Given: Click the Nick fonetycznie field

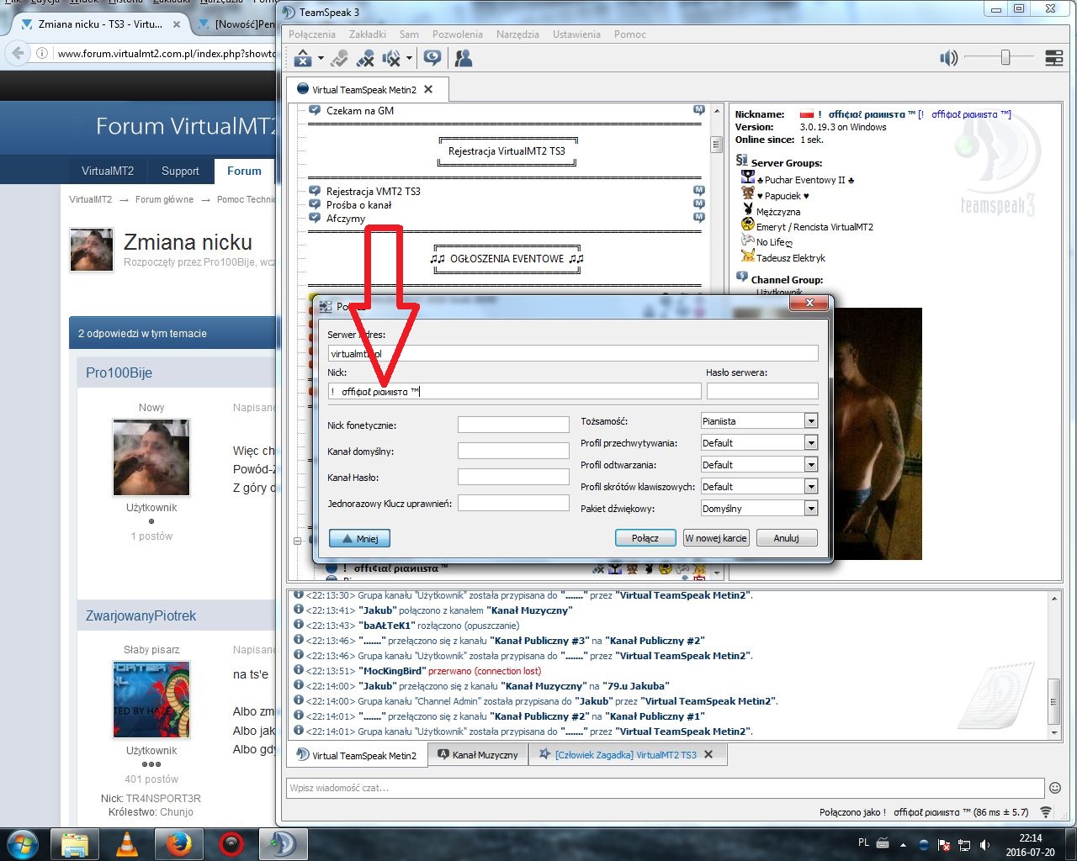Looking at the screenshot, I should click(x=513, y=425).
